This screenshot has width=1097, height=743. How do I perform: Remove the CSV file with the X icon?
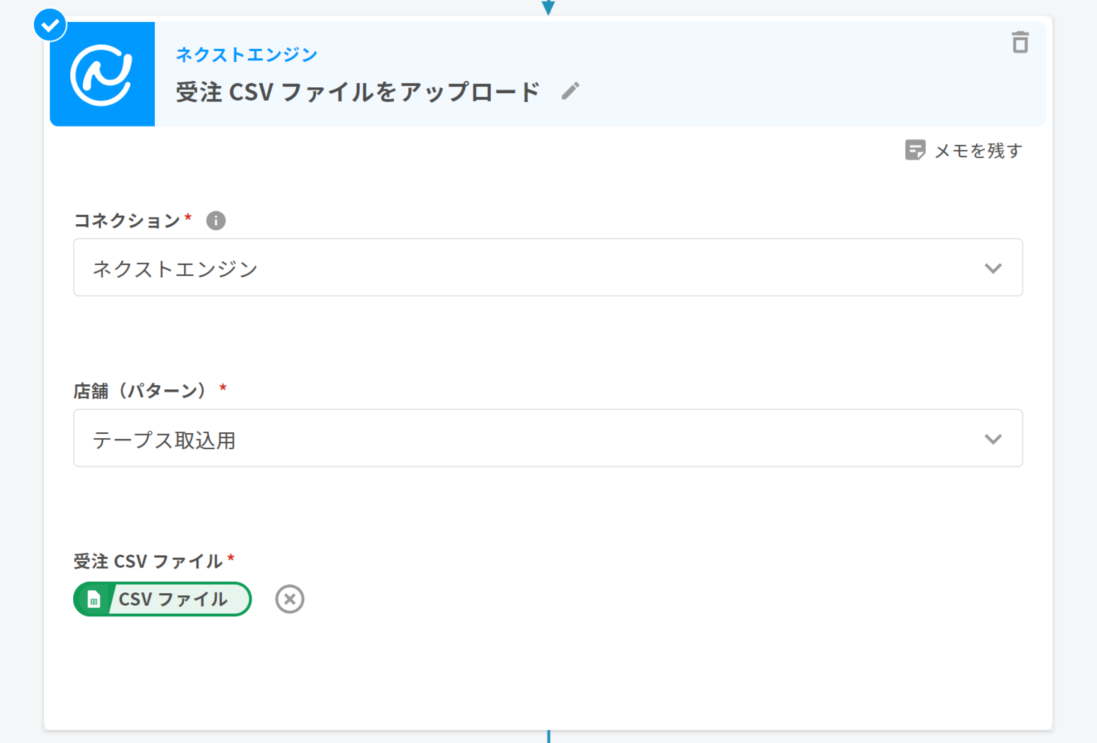[289, 599]
